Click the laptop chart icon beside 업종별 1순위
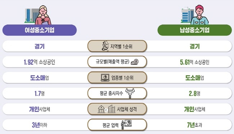Viewport: 234px width, 134px height. pyautogui.click(x=105, y=78)
